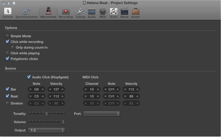
Task: Decrease Beat MIDI velocity 88
Action: (x=125, y=96)
